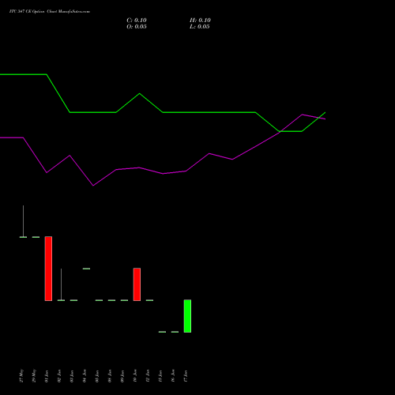Viewport: 395px width, 395px height.
Task: Click the purple indicator line
Action: [164, 173]
